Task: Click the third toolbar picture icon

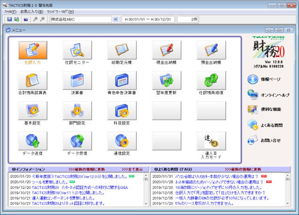Action: (x=26, y=20)
